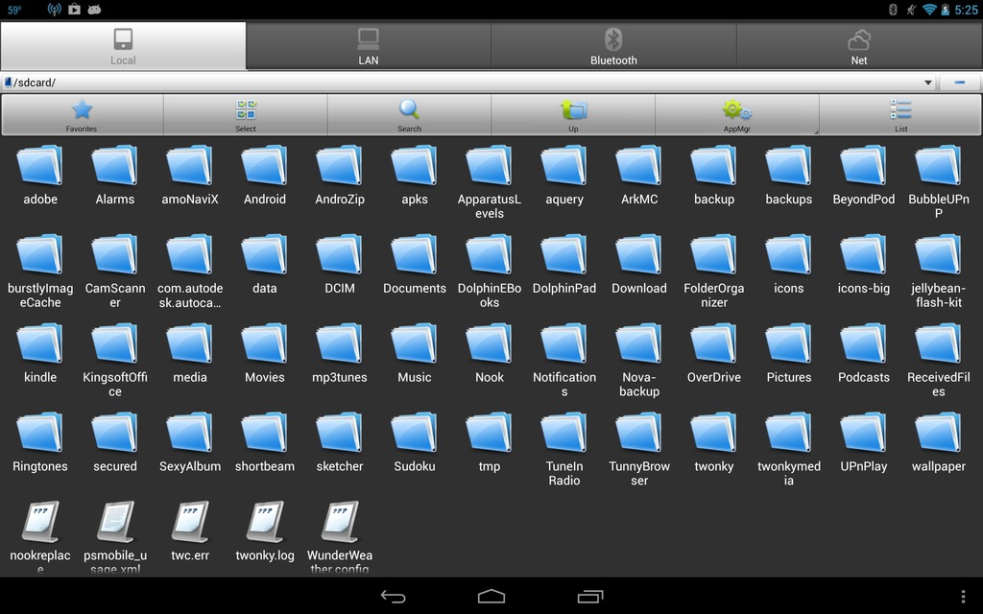This screenshot has height=614, width=983.
Task: Select the TuneIn Radio folder label
Action: [x=564, y=473]
